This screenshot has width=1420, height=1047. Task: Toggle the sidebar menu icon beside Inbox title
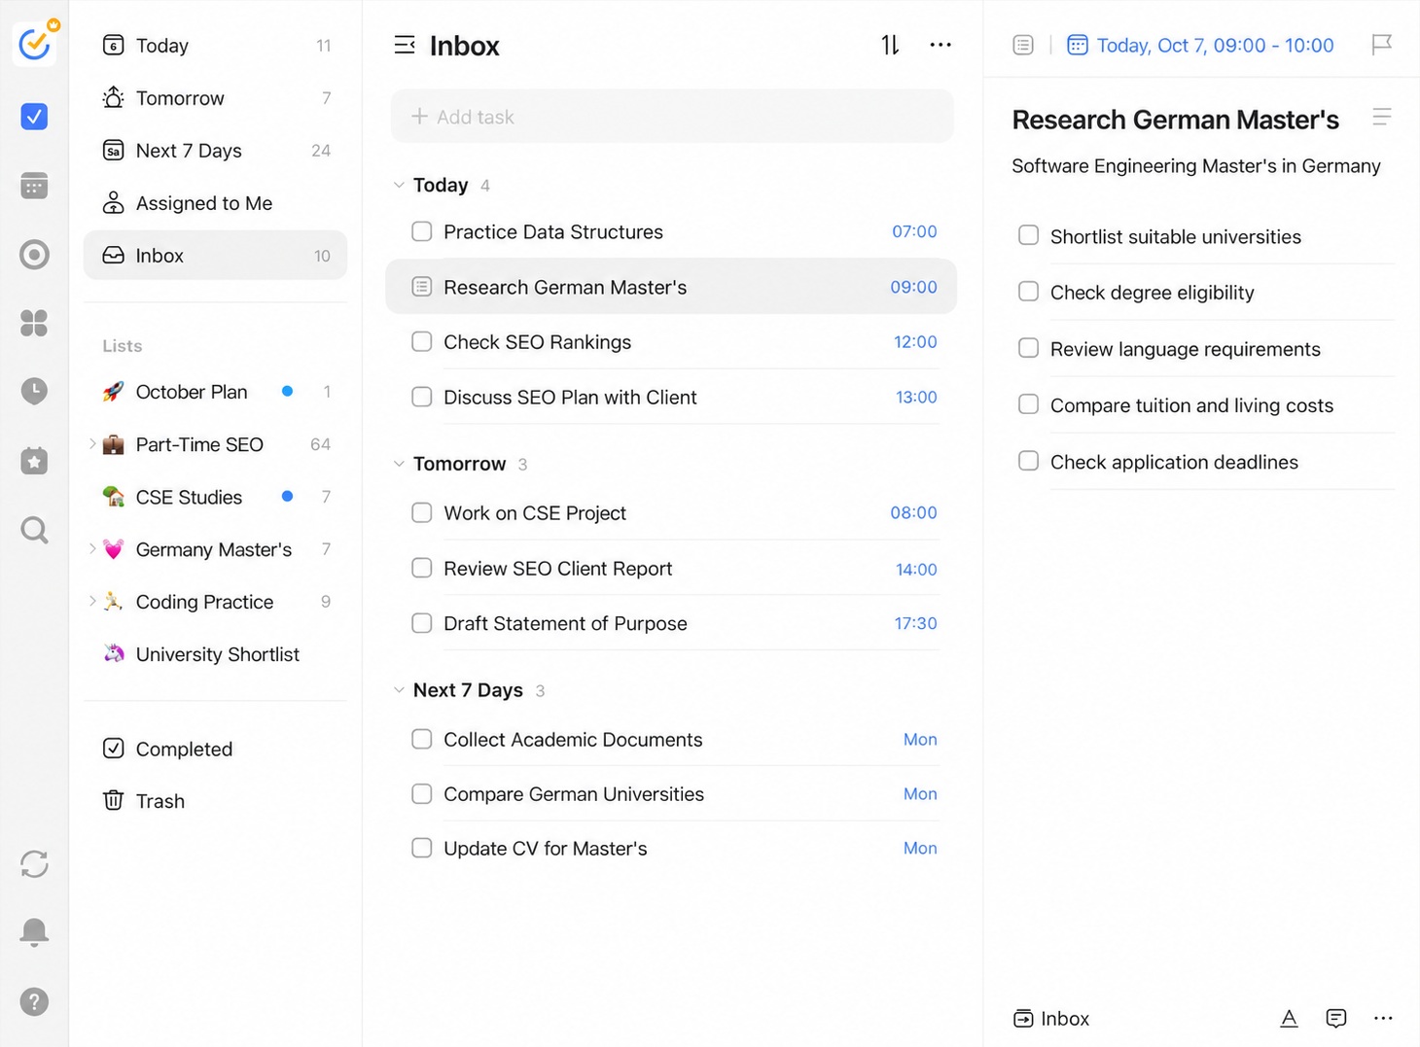[405, 45]
